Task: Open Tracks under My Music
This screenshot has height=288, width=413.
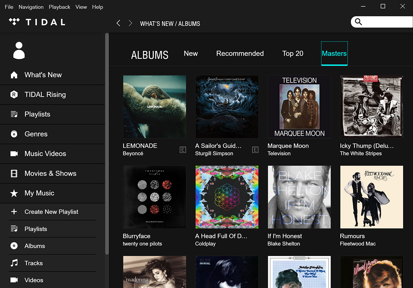Action: pyautogui.click(x=52, y=263)
